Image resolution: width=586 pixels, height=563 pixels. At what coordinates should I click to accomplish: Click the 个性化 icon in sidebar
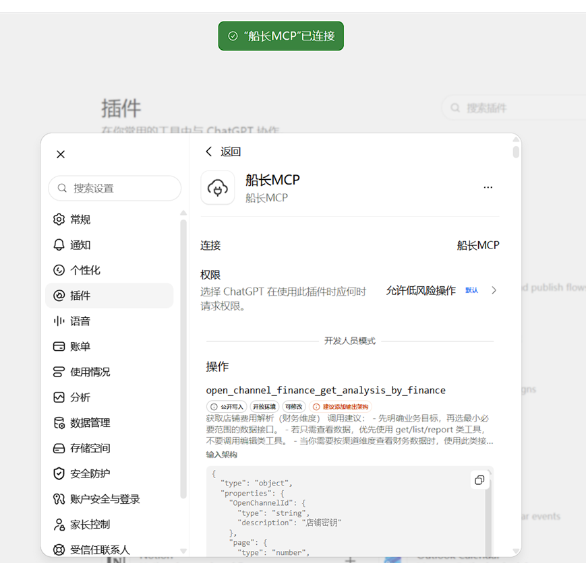[x=59, y=270]
